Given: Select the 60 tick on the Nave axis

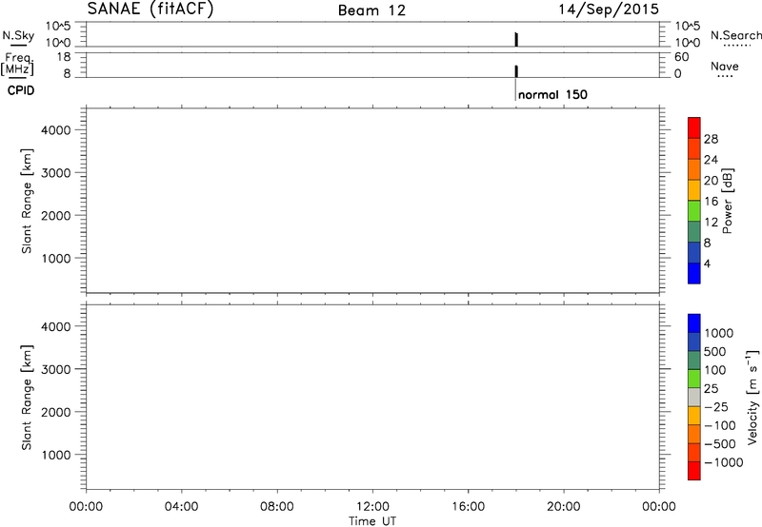Looking at the screenshot, I should (x=681, y=57).
